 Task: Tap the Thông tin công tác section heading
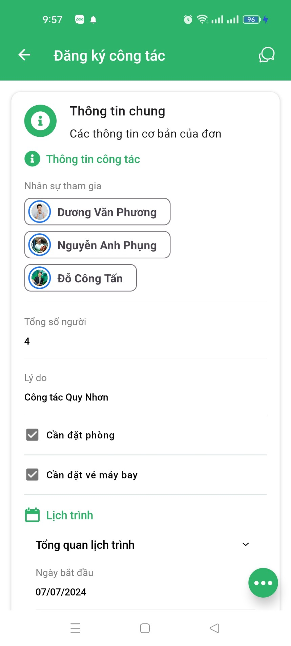tap(93, 159)
